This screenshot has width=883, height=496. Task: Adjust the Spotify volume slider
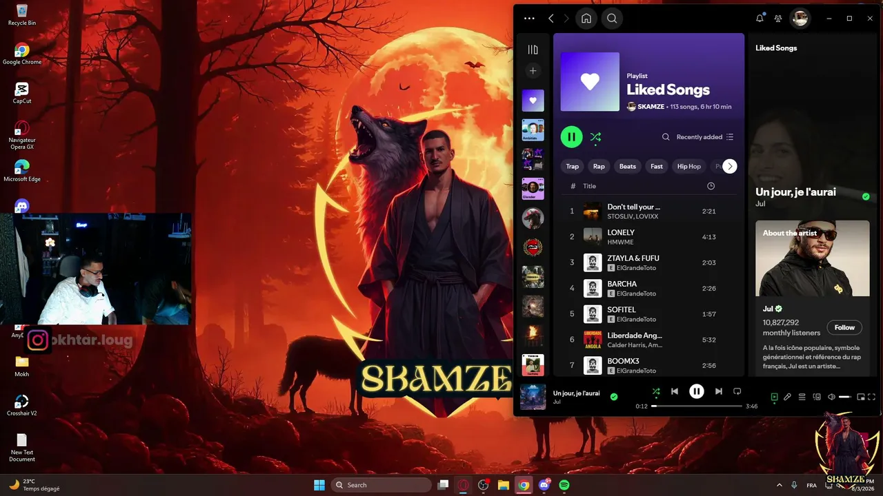[846, 397]
